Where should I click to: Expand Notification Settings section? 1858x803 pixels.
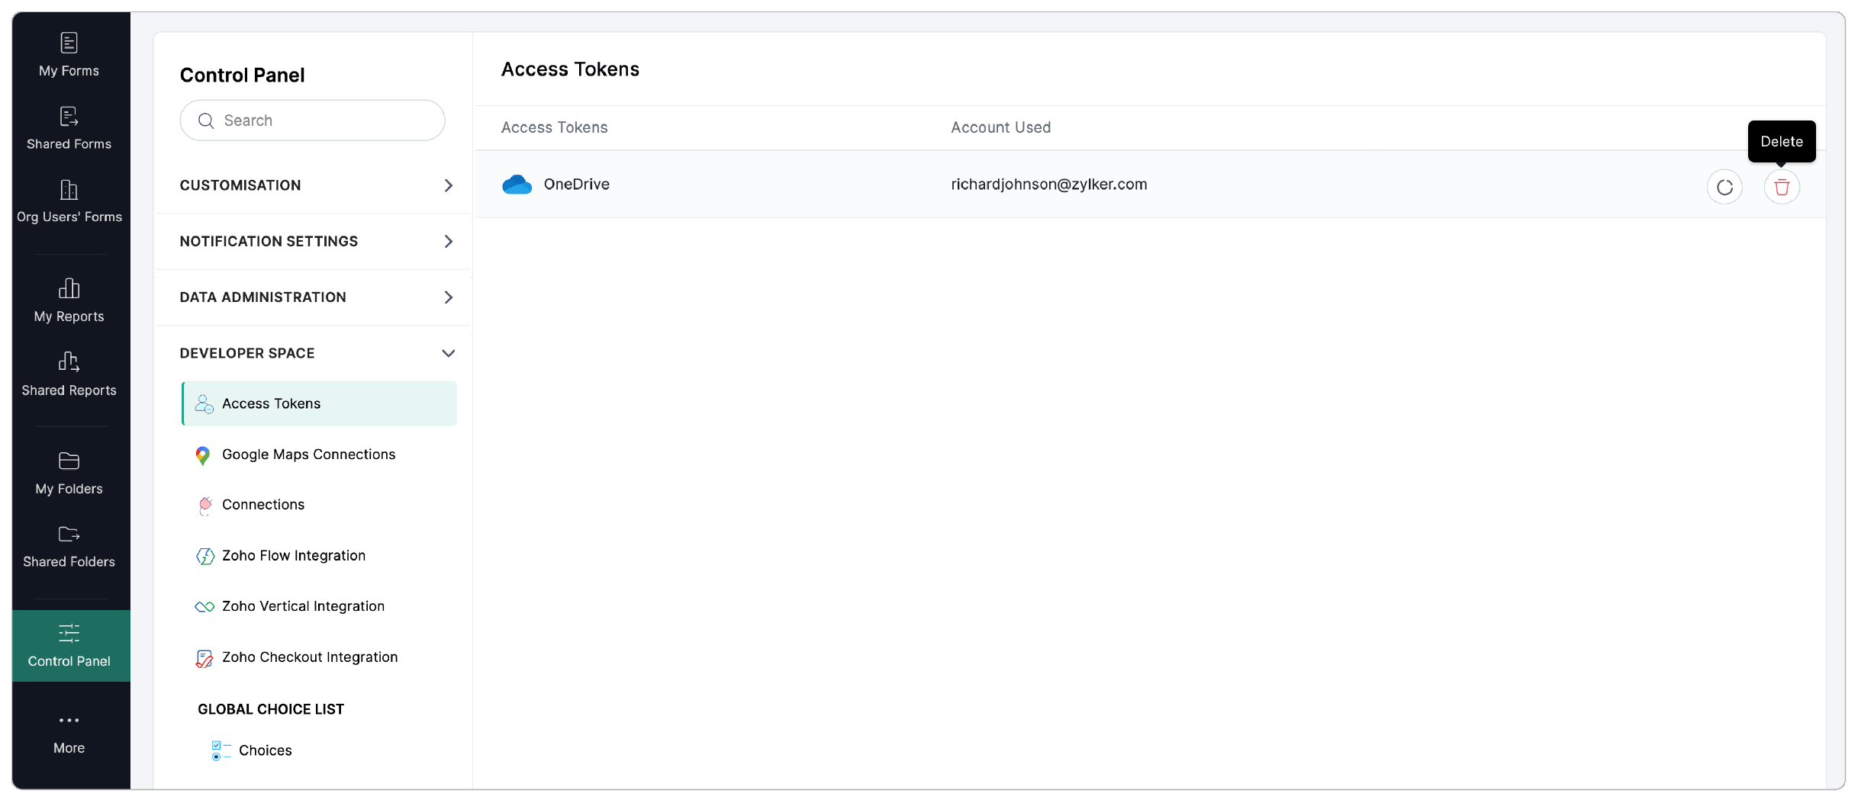pos(317,241)
